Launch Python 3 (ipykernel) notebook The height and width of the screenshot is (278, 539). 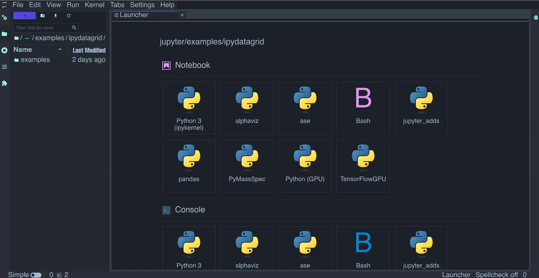click(x=189, y=108)
